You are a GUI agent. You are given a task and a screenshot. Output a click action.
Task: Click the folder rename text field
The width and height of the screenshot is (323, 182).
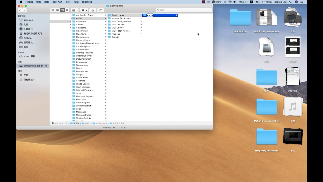point(150,15)
